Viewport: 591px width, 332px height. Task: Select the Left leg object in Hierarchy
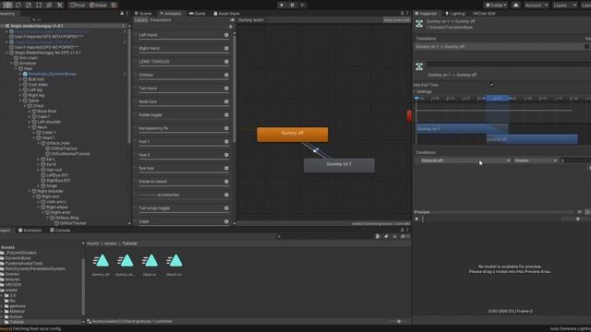pos(35,90)
